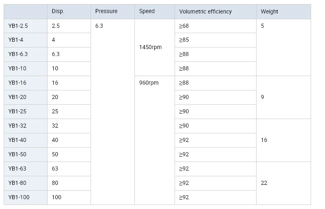Click the YB1-2.5 model cell
The width and height of the screenshot is (325, 209).
tap(18, 26)
